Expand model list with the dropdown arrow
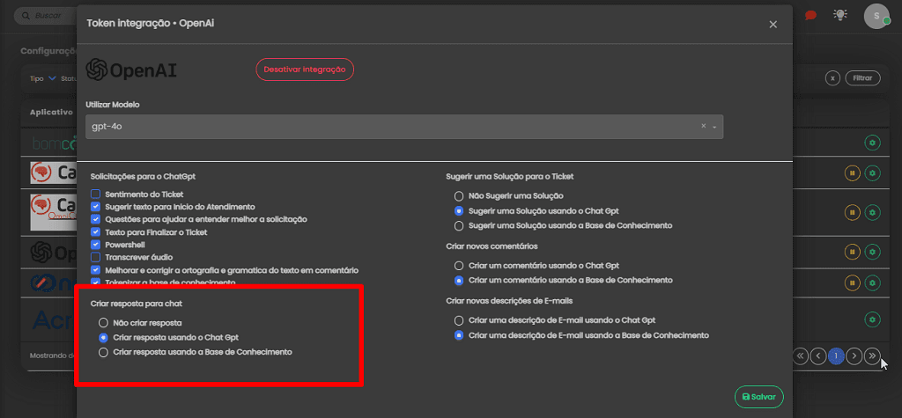Viewport: 902px width, 418px height. pos(714,127)
